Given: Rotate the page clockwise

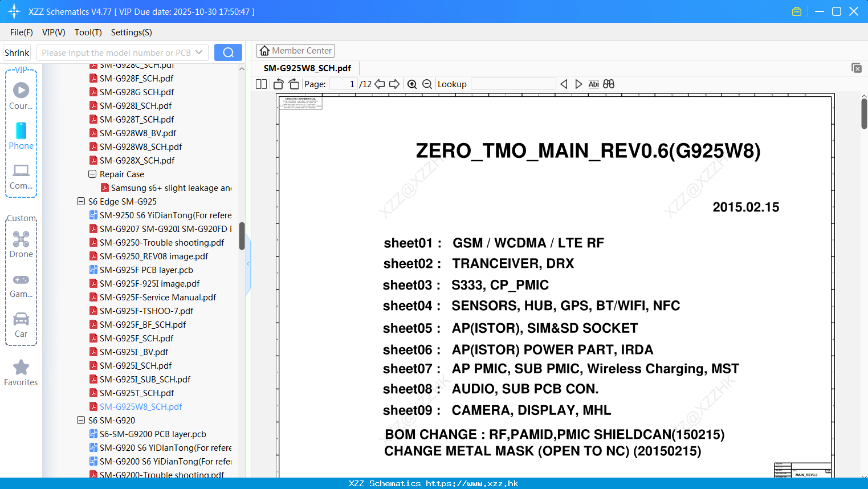Looking at the screenshot, I should point(294,84).
